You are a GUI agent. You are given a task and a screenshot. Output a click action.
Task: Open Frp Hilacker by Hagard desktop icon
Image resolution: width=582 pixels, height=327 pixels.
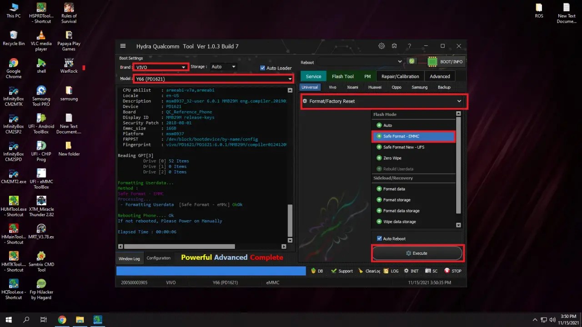click(x=41, y=289)
